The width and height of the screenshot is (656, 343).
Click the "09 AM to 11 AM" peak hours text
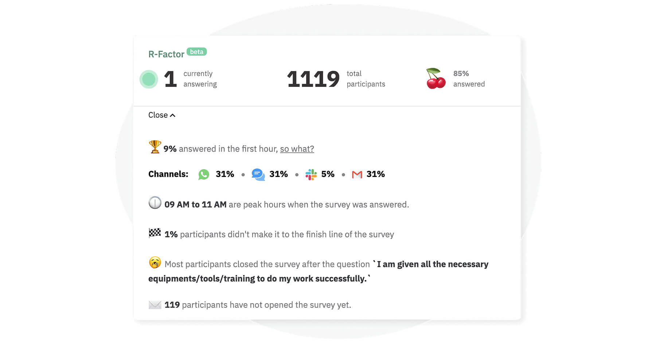[195, 205]
